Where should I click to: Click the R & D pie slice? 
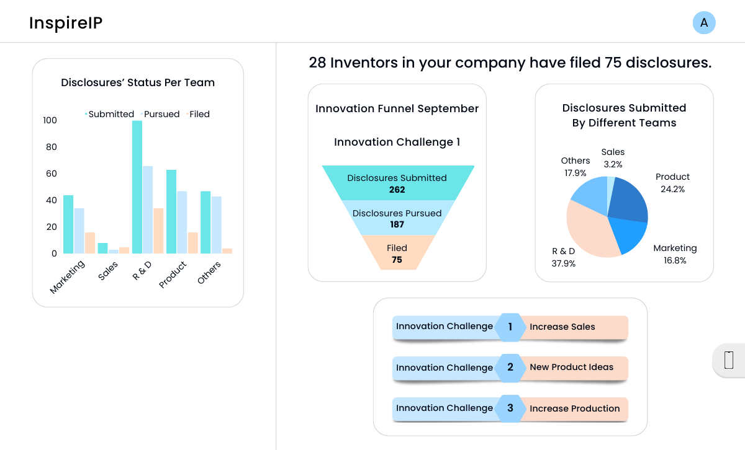[x=590, y=229]
